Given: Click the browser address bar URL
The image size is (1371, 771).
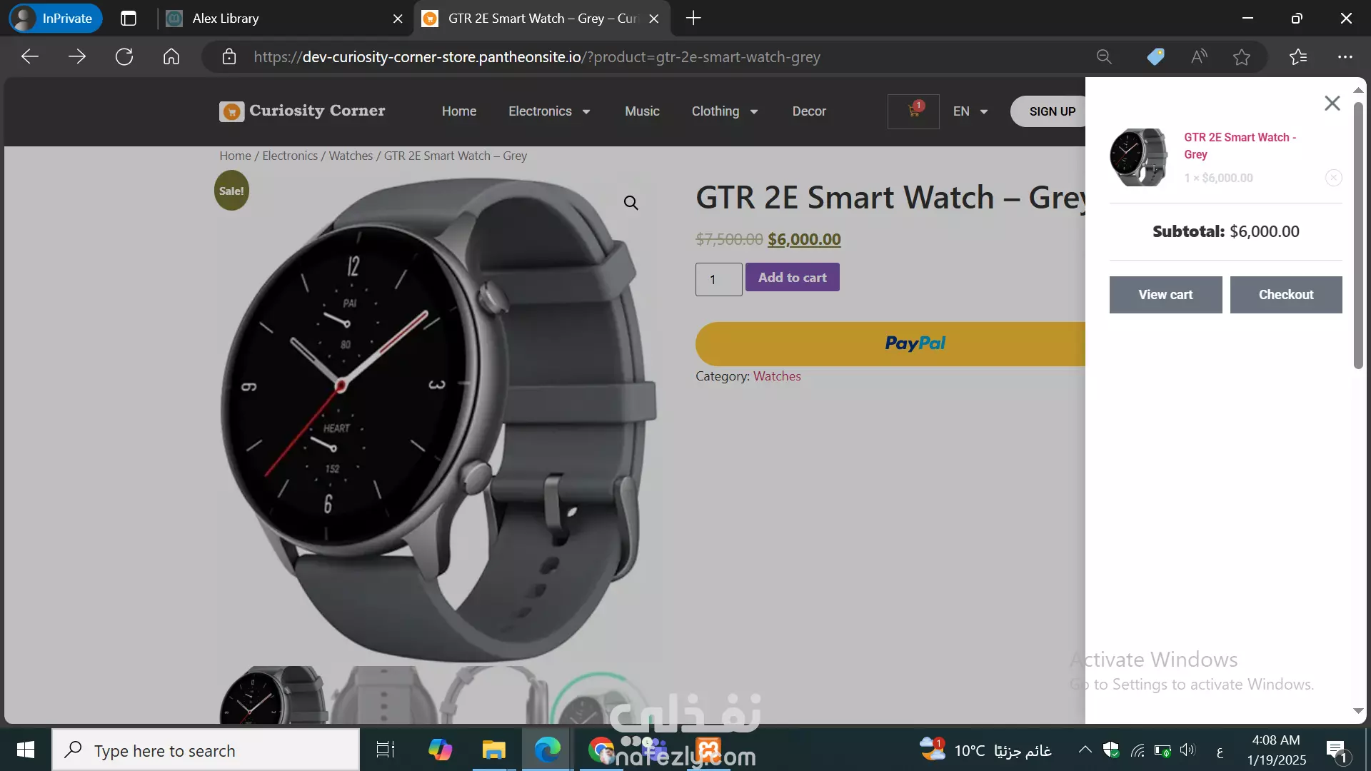Looking at the screenshot, I should click(537, 56).
